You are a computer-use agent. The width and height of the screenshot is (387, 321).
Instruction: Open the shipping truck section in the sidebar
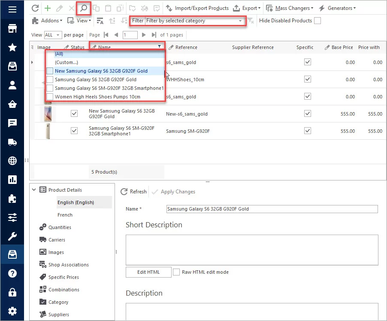pyautogui.click(x=12, y=142)
